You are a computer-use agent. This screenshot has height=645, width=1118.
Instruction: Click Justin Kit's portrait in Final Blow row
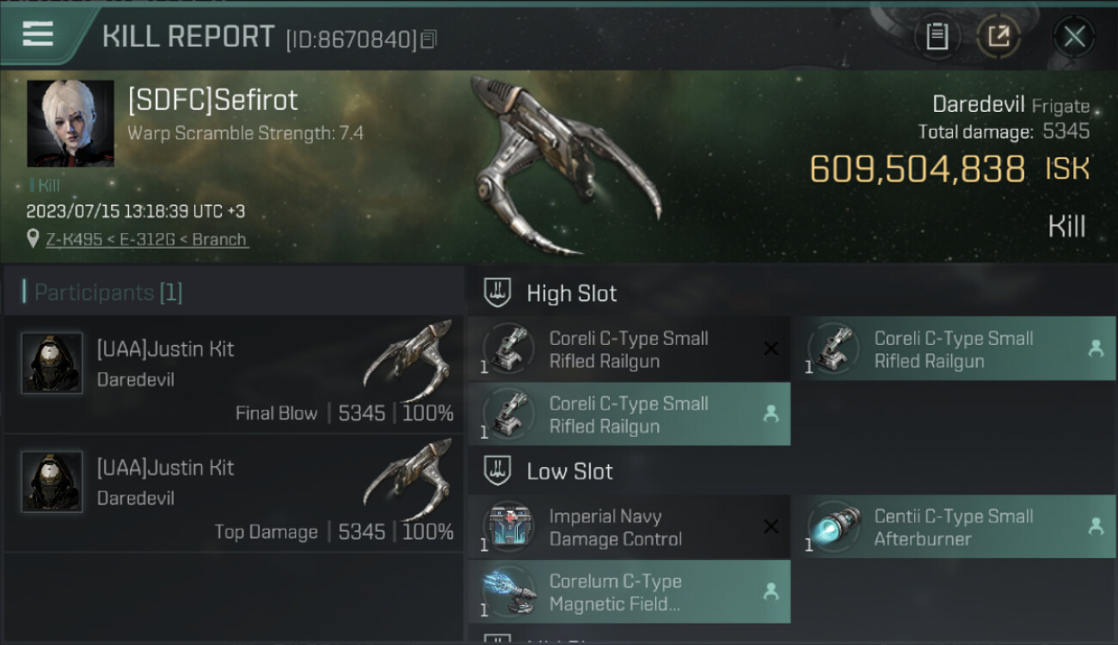(x=52, y=363)
